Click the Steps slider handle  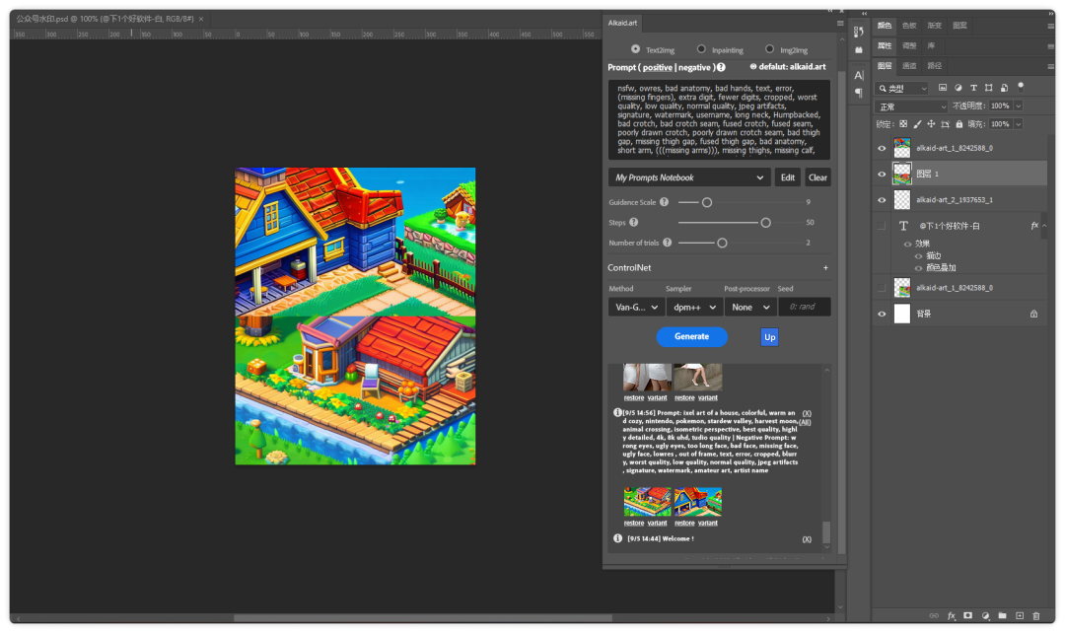click(x=765, y=223)
